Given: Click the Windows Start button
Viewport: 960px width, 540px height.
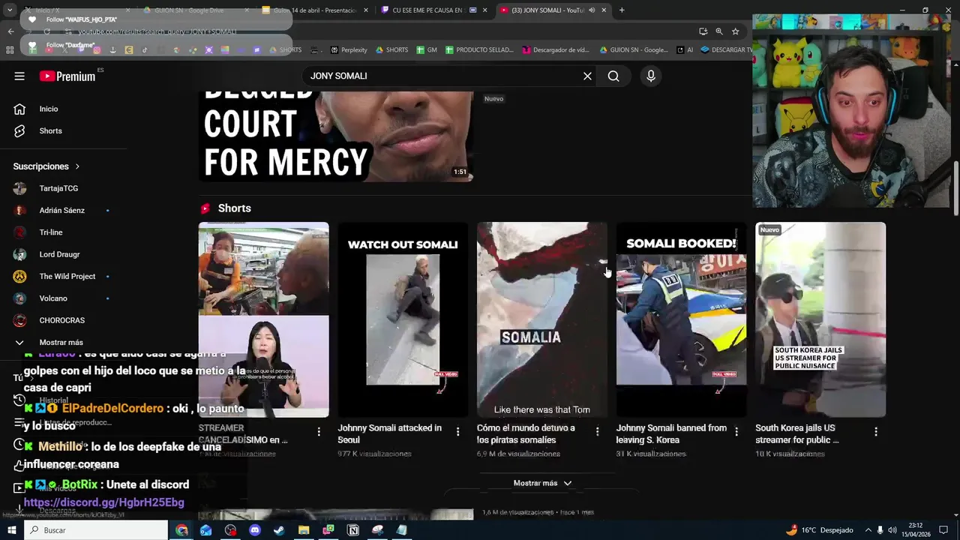Looking at the screenshot, I should [11, 530].
